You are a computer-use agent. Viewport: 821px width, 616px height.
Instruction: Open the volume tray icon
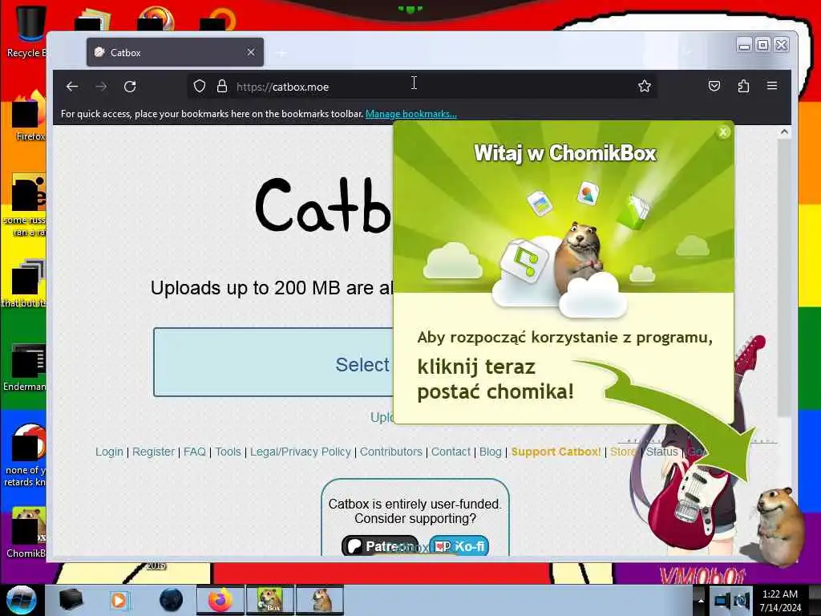point(742,600)
